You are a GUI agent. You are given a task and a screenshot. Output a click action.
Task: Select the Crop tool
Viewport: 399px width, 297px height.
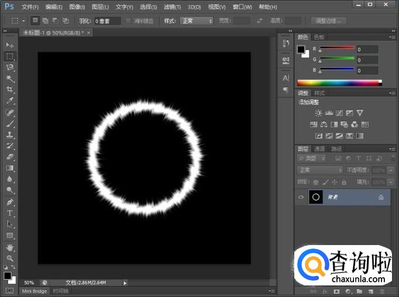[10, 90]
